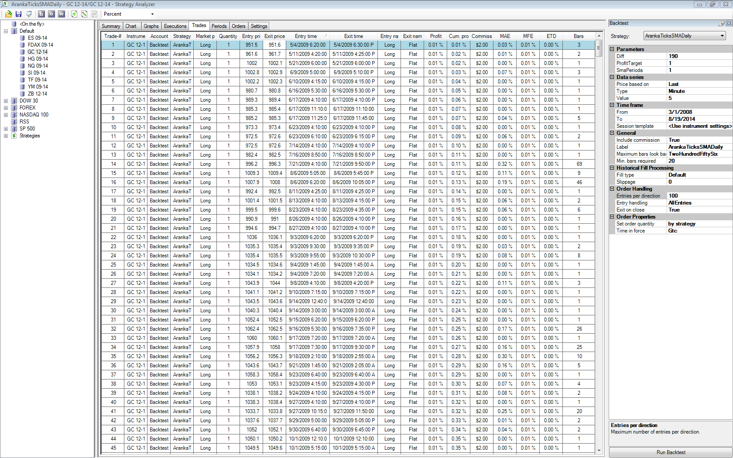Click the 'o' optimize toolbar button

point(51,14)
